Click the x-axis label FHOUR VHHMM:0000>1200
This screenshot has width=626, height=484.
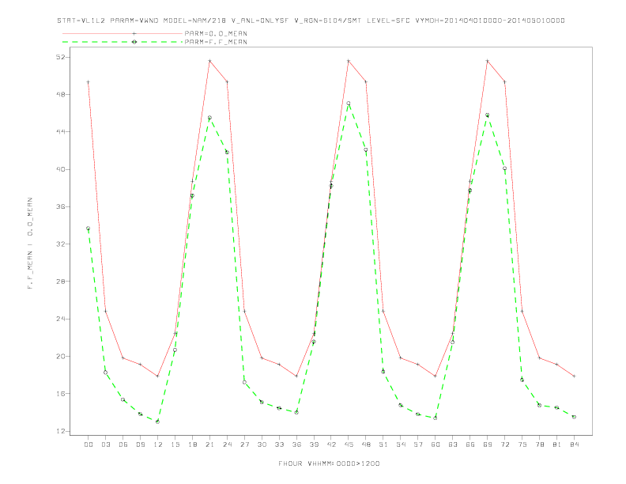click(329, 463)
